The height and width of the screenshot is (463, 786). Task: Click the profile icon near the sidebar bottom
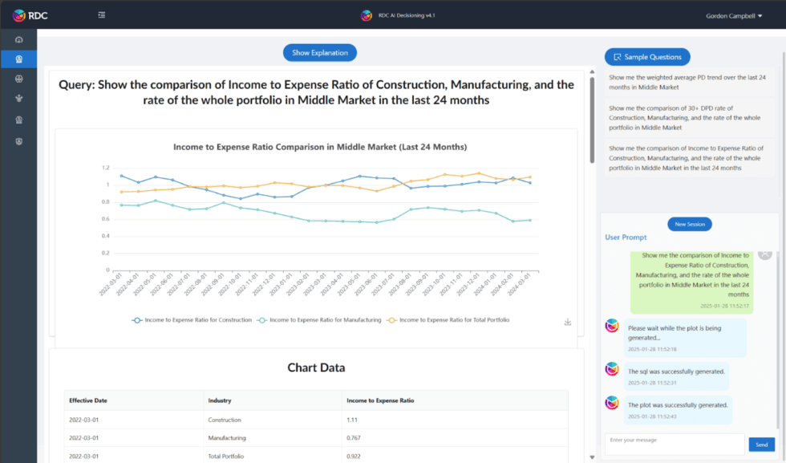(18, 119)
